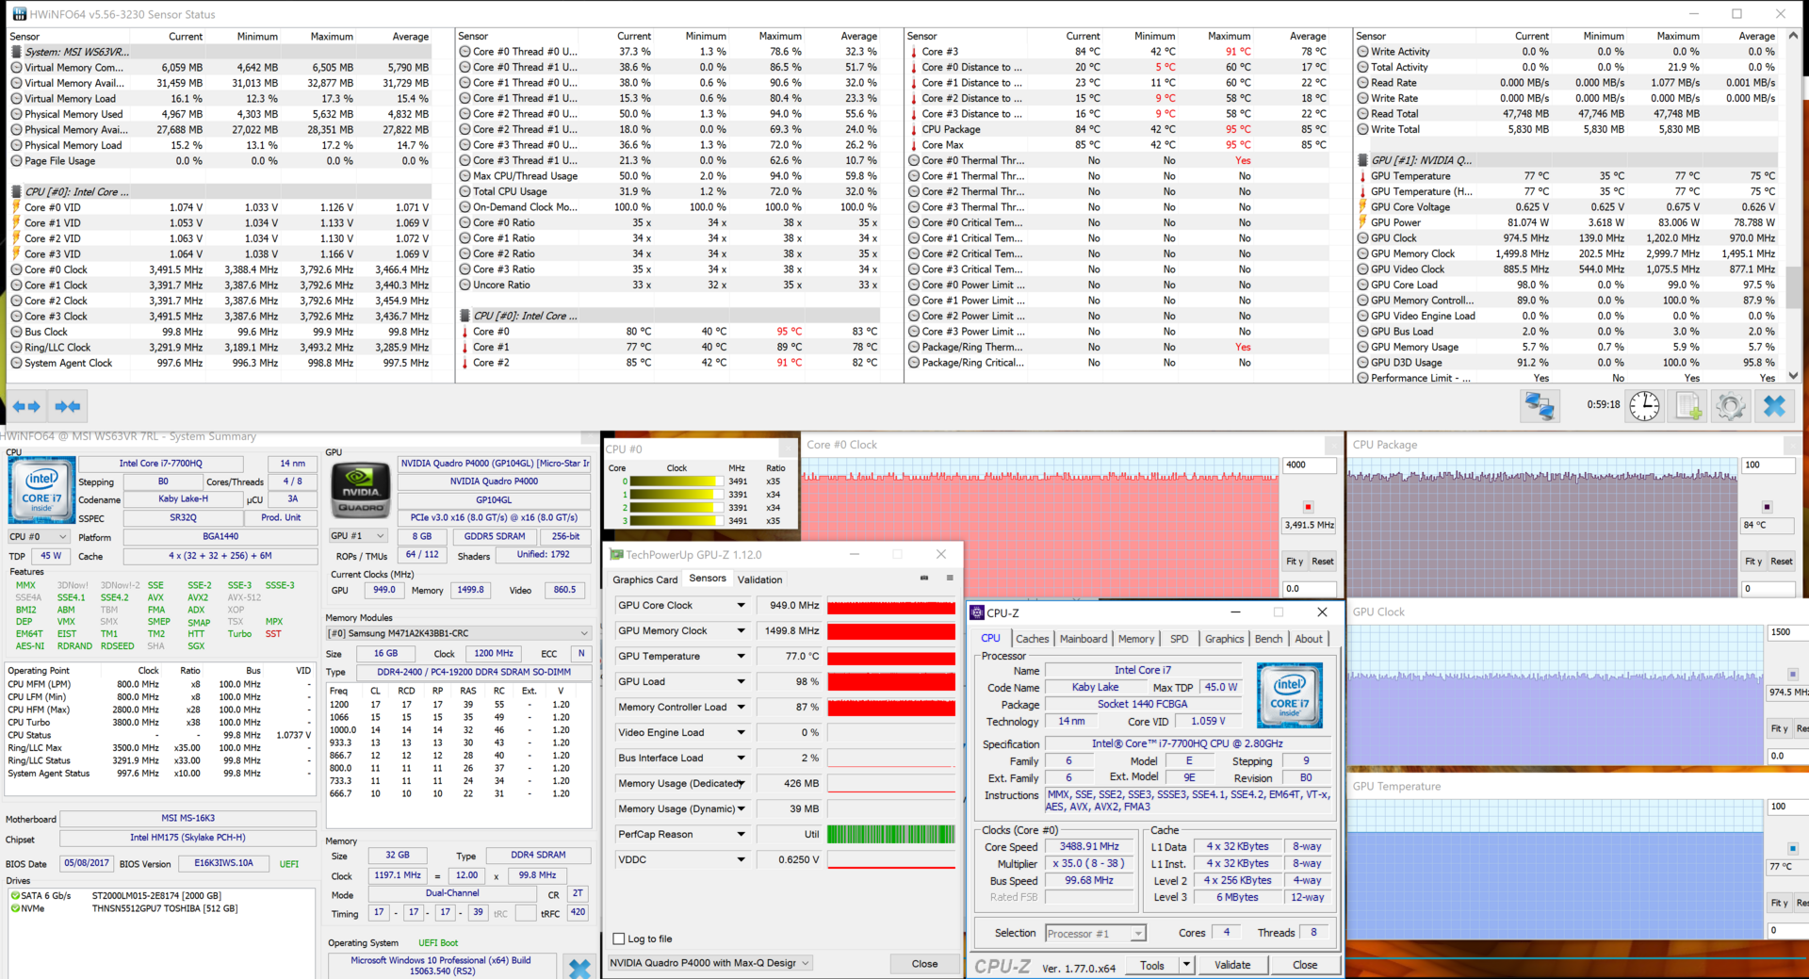Click the System: MSI WS63VR disk icon row
This screenshot has width=1809, height=979.
tap(17, 52)
